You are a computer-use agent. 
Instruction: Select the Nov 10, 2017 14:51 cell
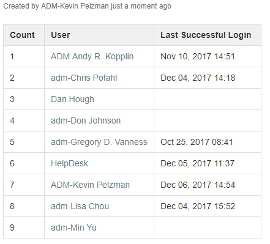click(208, 56)
